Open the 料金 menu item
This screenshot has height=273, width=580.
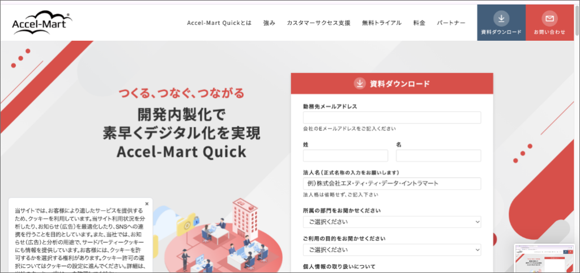tap(419, 23)
